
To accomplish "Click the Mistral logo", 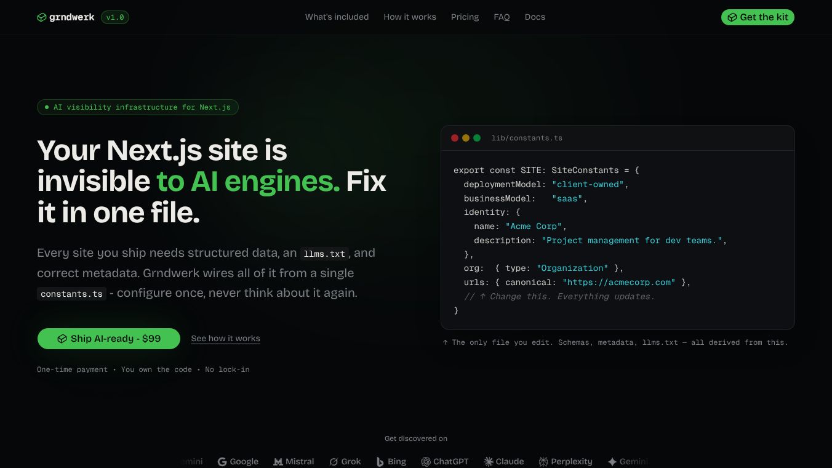I will [x=294, y=461].
